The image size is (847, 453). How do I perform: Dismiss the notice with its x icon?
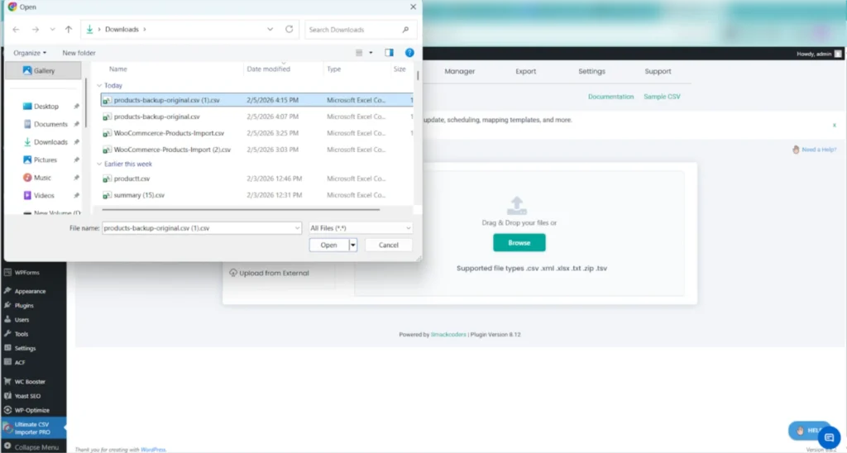point(834,126)
